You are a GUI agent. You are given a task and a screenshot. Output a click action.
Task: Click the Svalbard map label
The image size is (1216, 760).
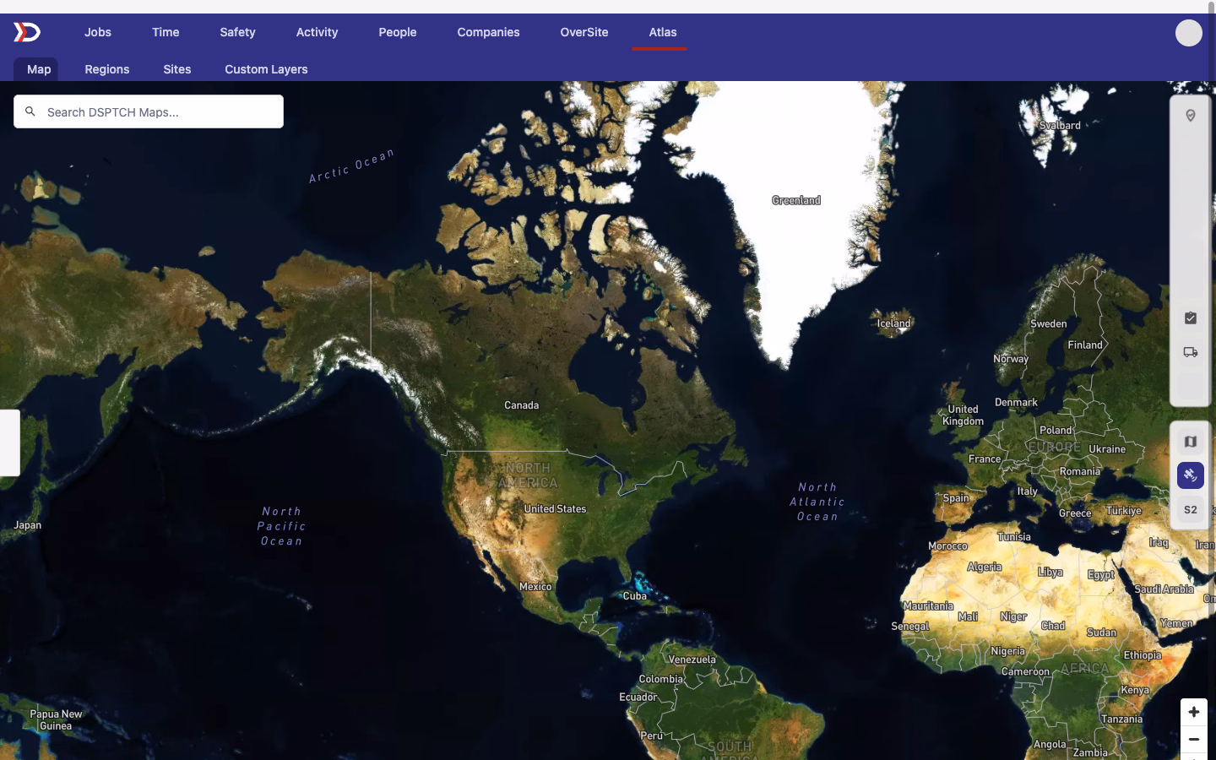pyautogui.click(x=1061, y=125)
